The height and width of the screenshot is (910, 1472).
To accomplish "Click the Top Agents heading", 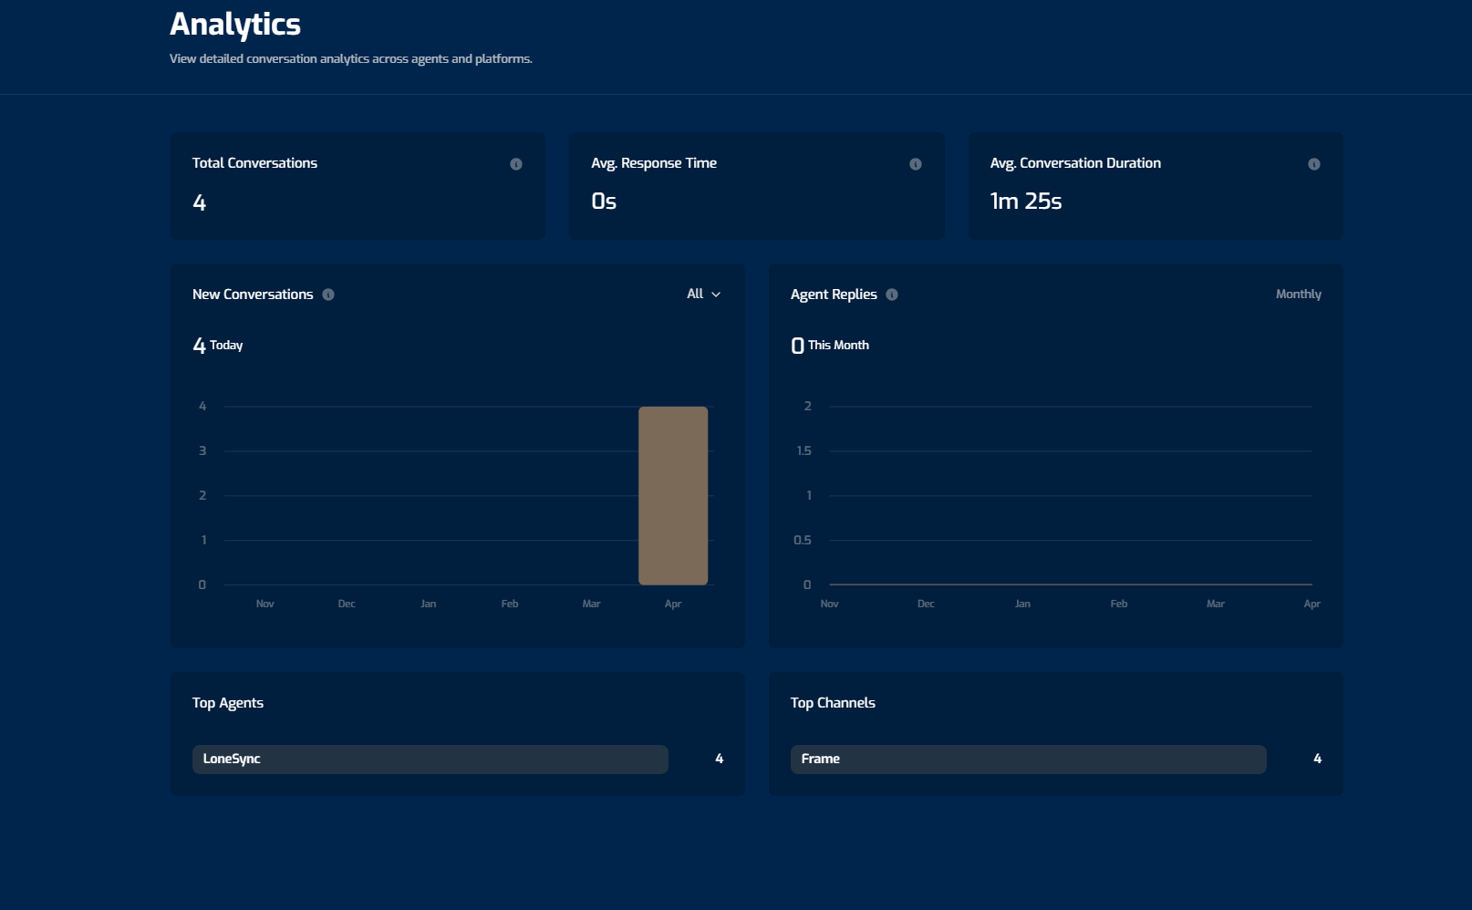I will [x=228, y=703].
